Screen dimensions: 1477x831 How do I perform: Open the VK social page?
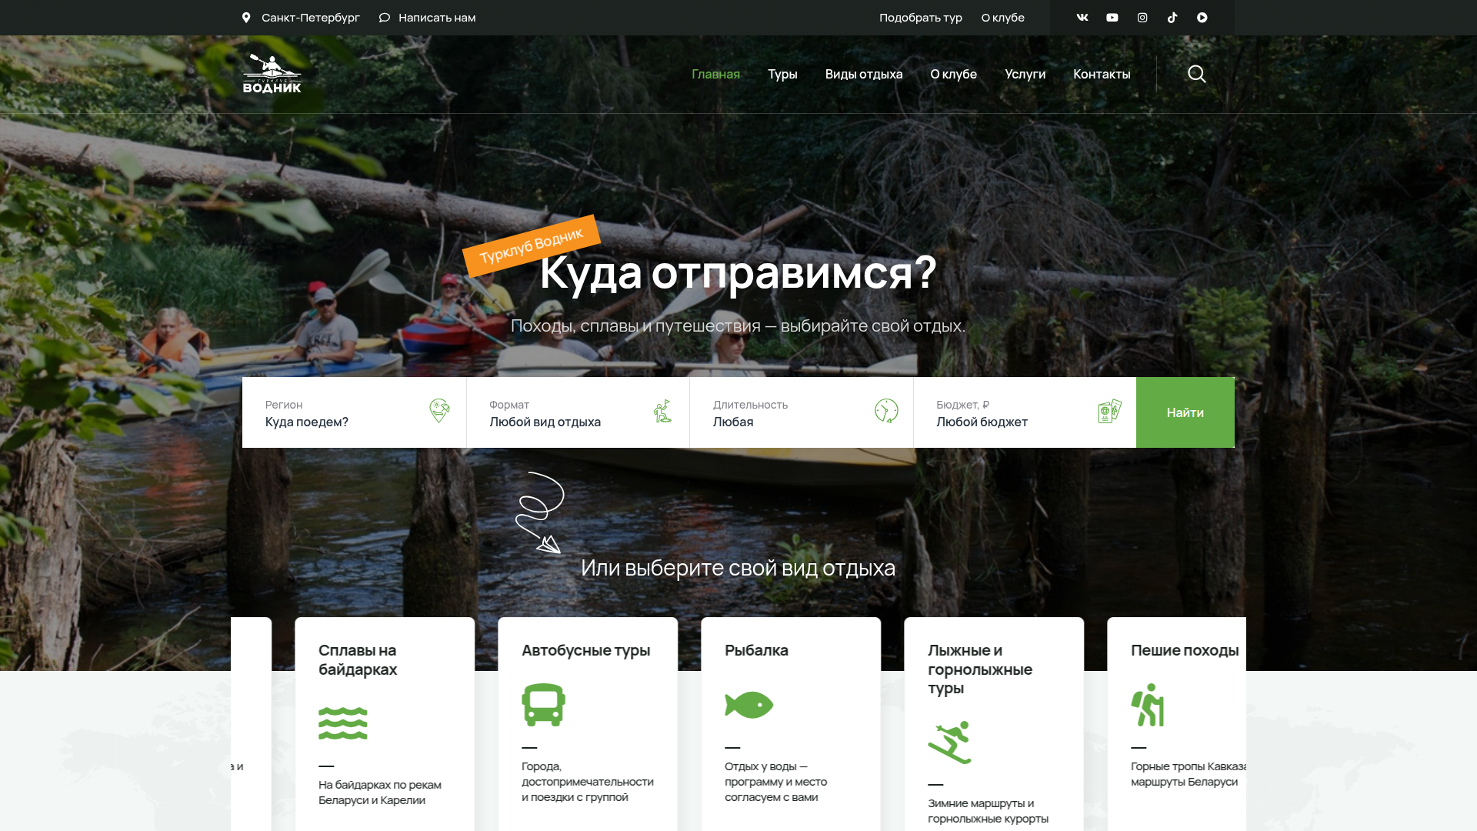click(1082, 18)
